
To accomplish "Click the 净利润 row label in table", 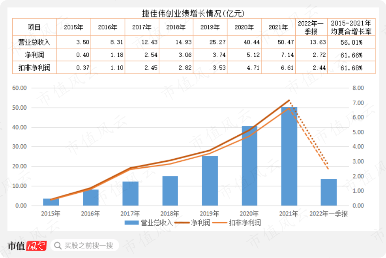I will point(34,55).
